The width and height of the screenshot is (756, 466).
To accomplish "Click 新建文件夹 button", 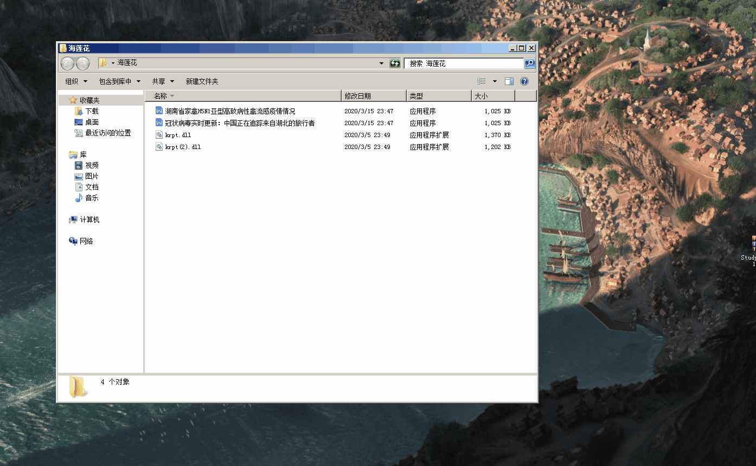I will (x=202, y=81).
